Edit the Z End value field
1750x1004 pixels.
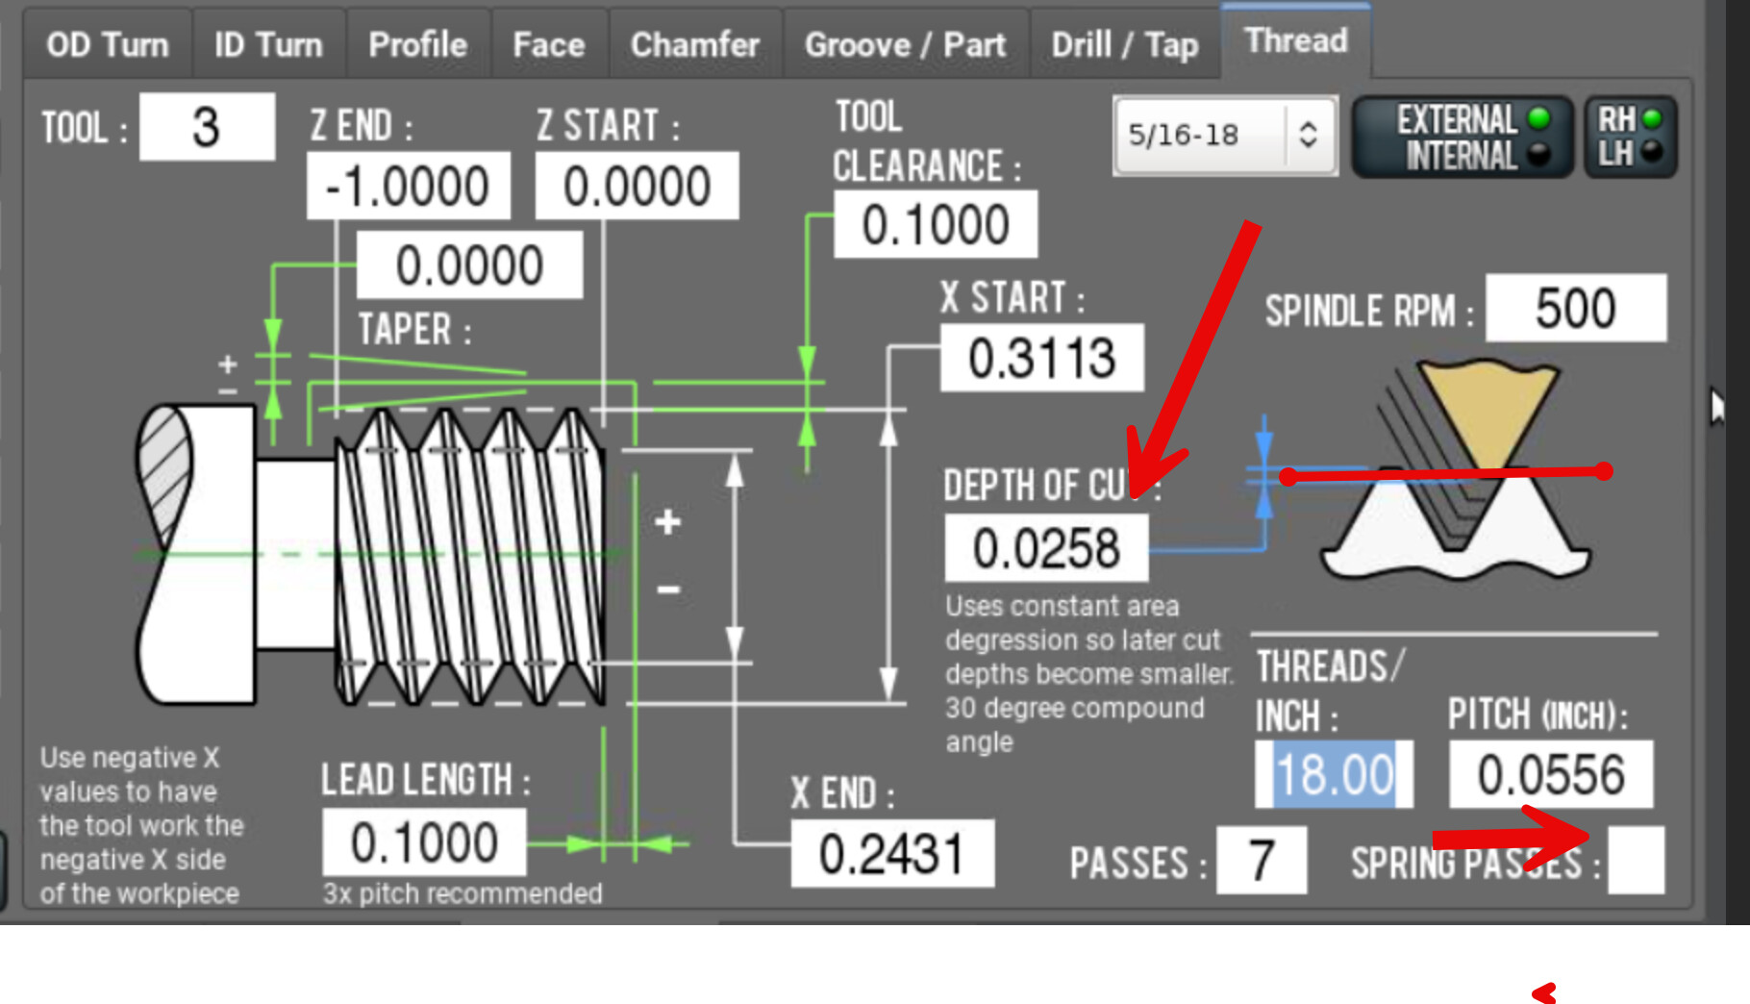408,186
